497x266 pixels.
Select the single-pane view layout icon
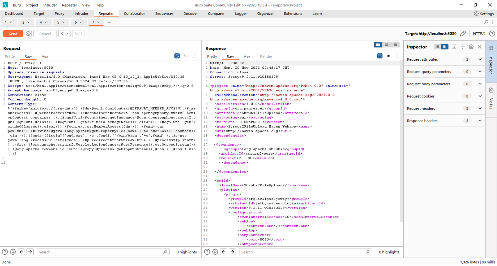coord(396,44)
